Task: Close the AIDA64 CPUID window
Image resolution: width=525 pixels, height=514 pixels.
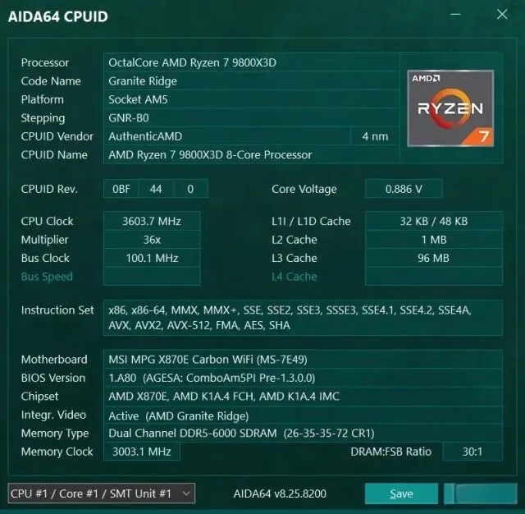Action: [x=502, y=15]
